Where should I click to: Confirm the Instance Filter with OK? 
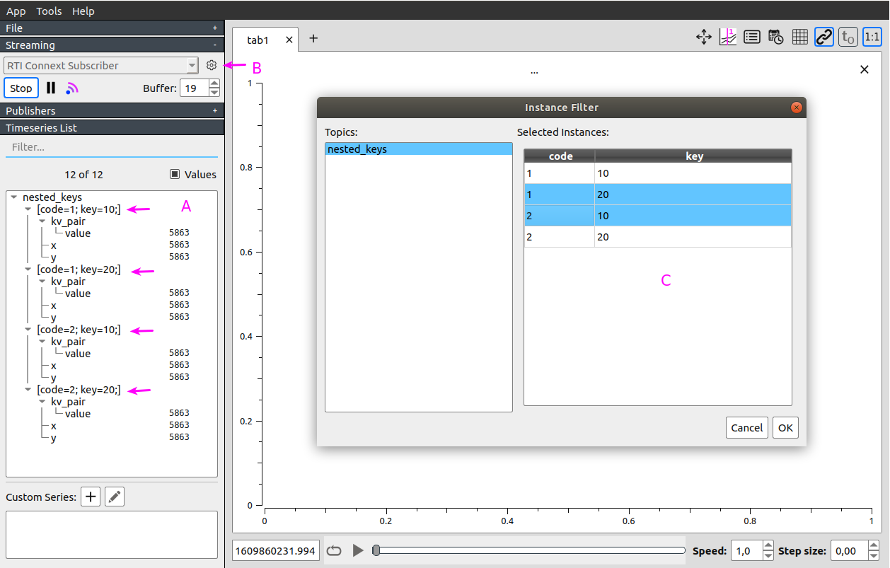pos(785,427)
